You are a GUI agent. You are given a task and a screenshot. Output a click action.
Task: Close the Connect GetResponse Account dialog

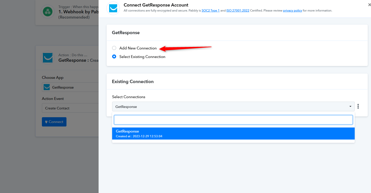pyautogui.click(x=369, y=5)
